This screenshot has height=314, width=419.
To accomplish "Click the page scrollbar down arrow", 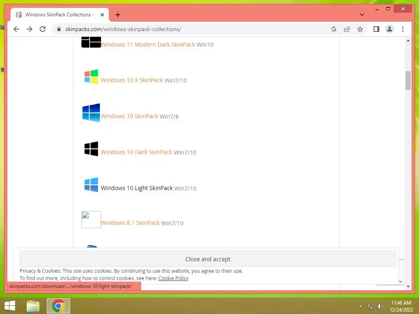I will [x=408, y=287].
